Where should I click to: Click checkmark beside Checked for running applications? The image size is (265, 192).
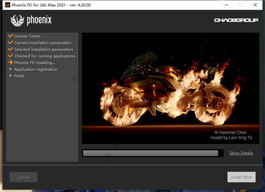(10, 56)
